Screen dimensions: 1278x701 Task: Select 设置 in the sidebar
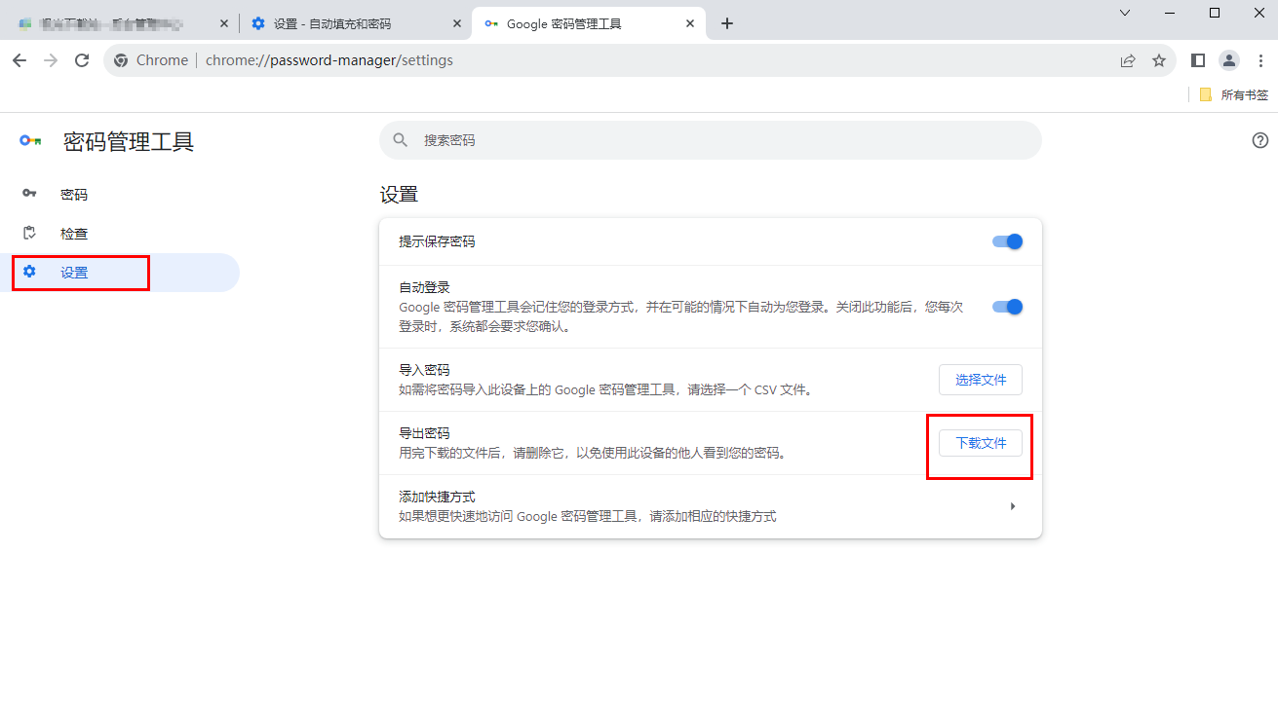click(119, 273)
